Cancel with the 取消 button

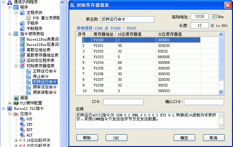pos(214,138)
